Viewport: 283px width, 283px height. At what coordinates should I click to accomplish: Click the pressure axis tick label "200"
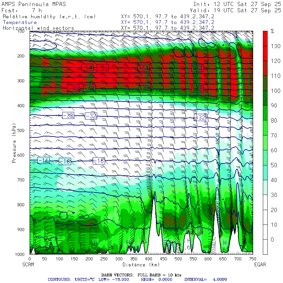pyautogui.click(x=21, y=56)
